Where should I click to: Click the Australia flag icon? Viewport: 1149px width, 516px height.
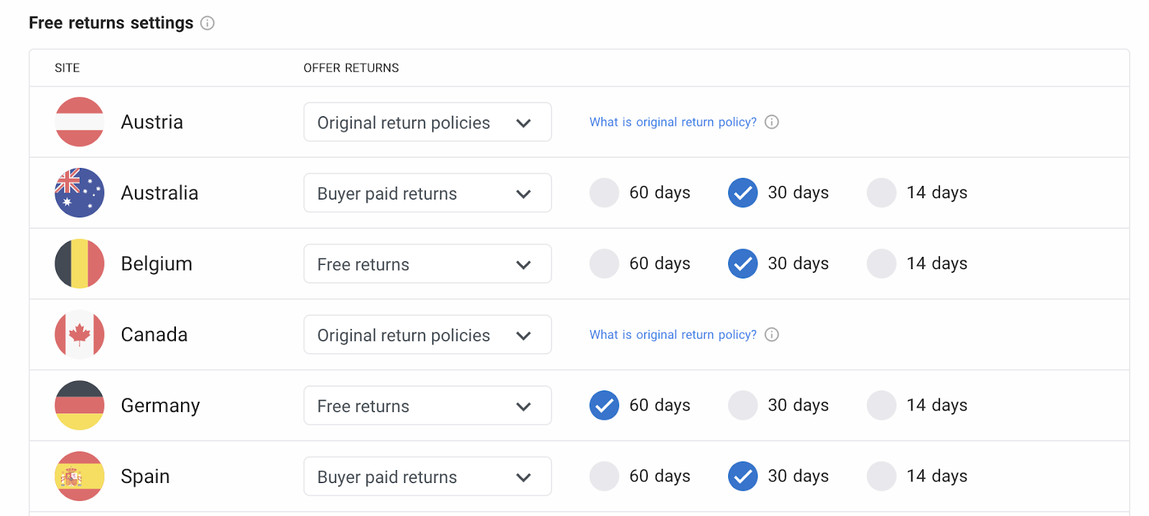click(80, 192)
